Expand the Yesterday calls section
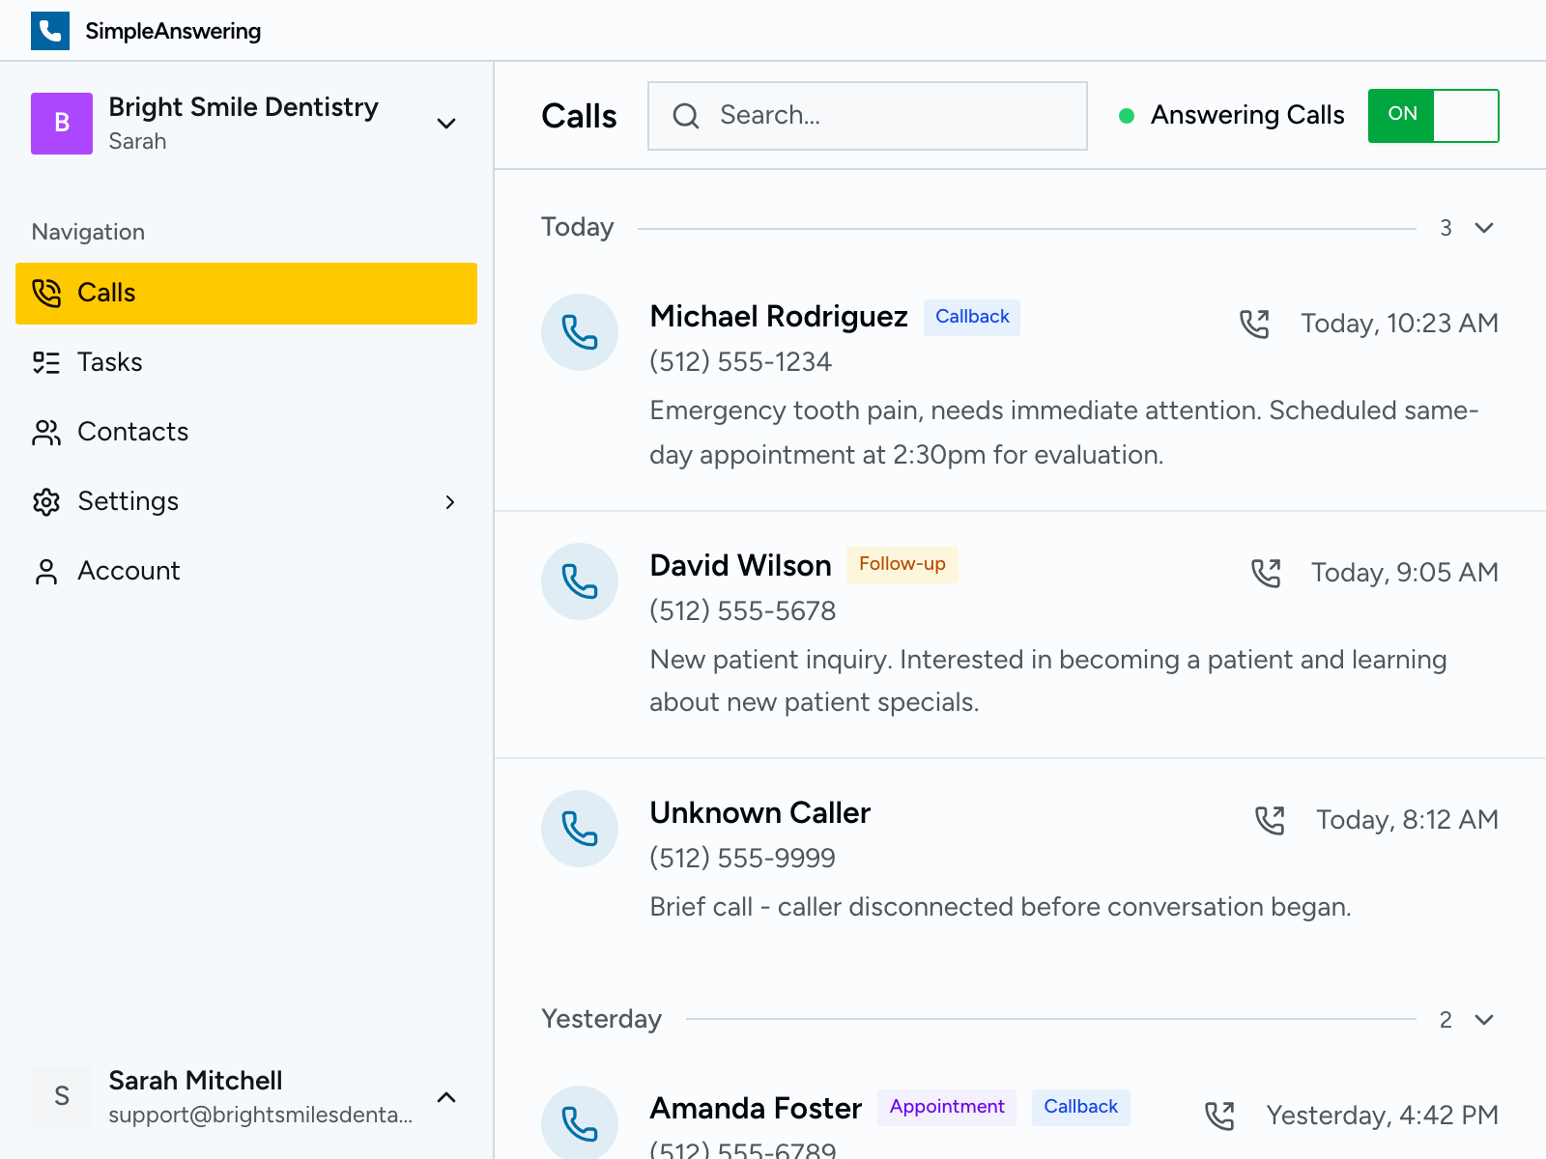Screen dimensions: 1546x1159 pyautogui.click(x=1483, y=1019)
